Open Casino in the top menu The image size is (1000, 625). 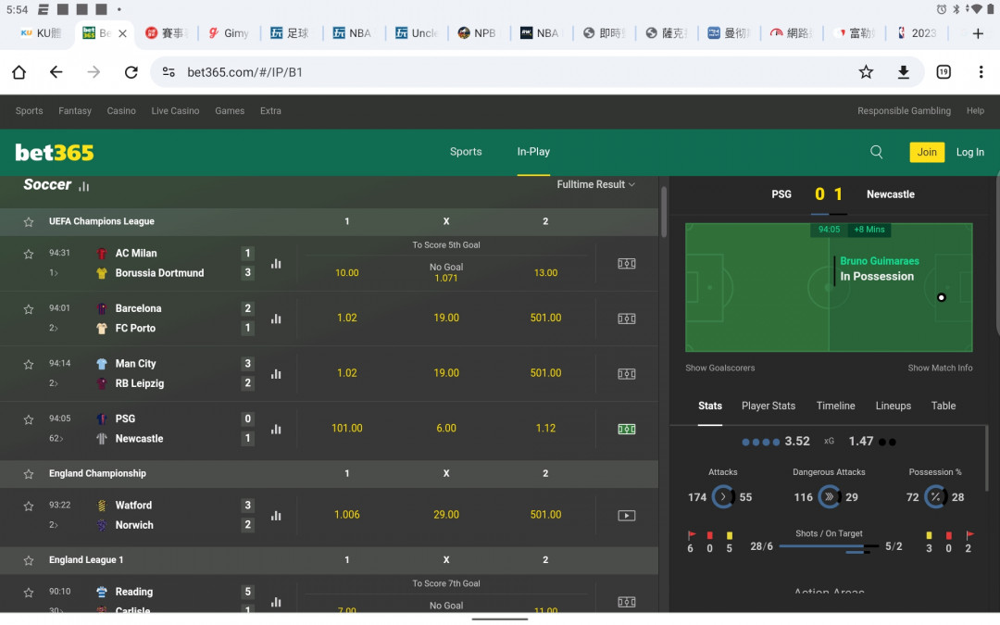tap(121, 111)
